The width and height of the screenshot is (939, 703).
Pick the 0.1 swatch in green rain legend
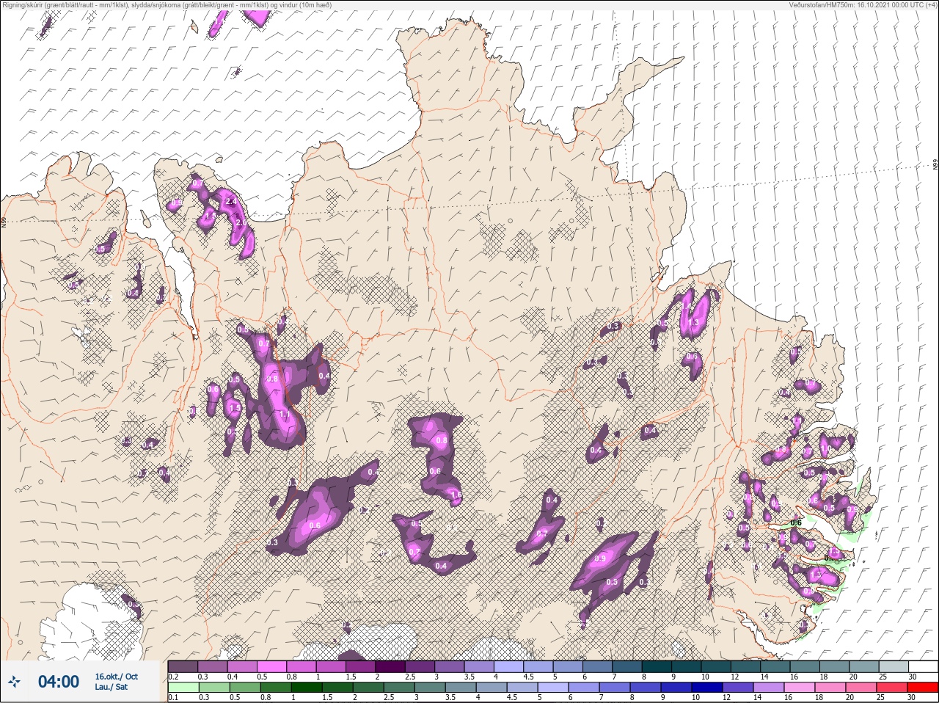(183, 688)
